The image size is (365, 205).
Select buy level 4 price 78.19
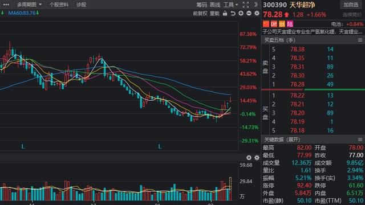(297, 121)
